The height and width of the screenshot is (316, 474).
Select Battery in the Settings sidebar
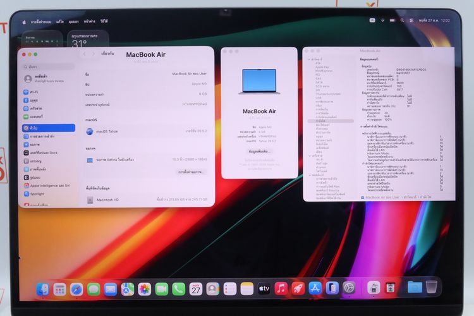click(49, 116)
